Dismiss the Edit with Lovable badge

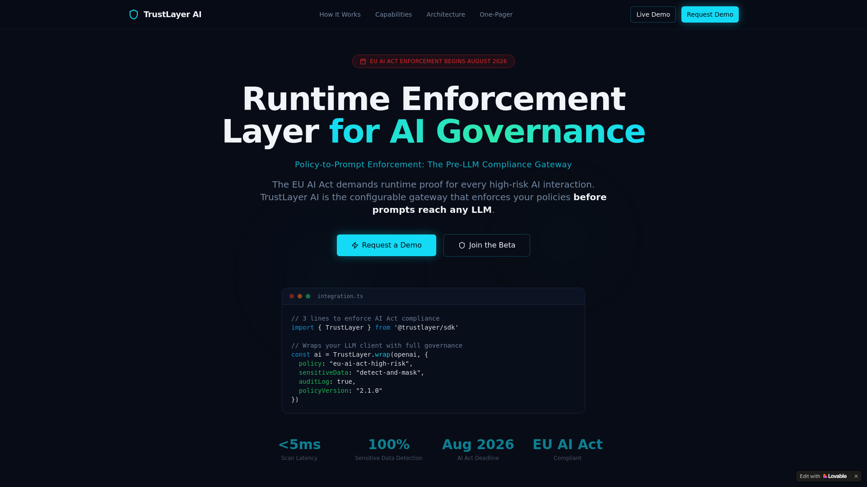(x=856, y=476)
